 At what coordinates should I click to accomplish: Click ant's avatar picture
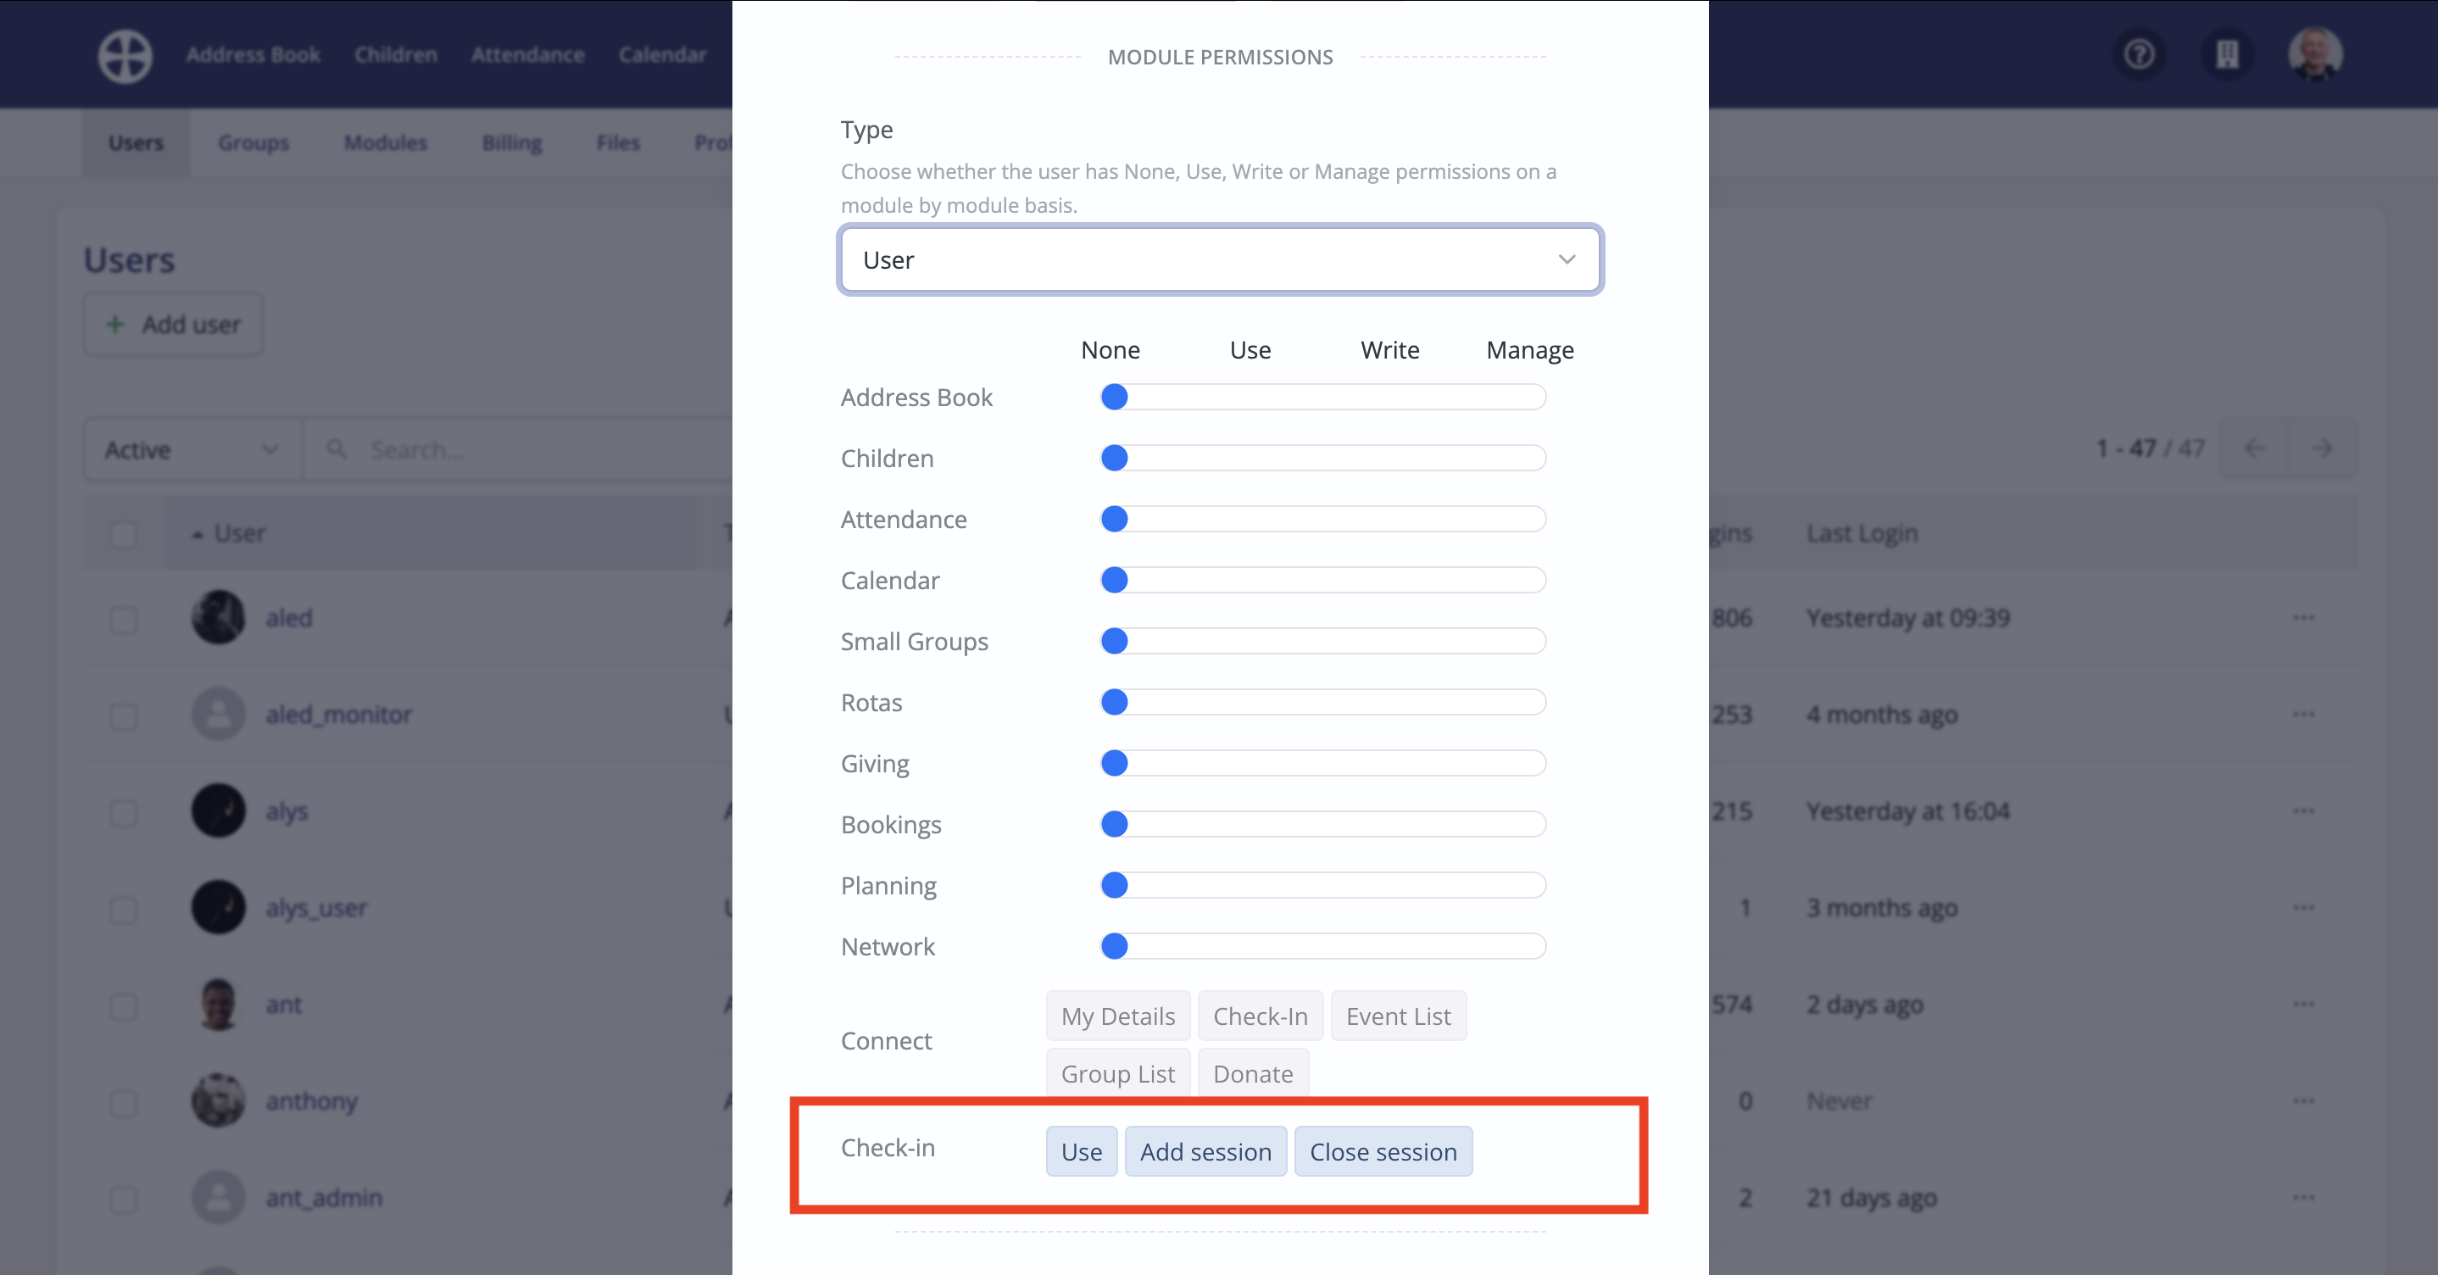219,1005
